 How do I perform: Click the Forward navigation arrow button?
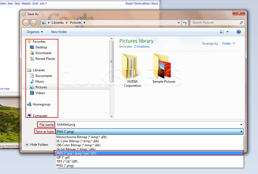tap(33, 23)
